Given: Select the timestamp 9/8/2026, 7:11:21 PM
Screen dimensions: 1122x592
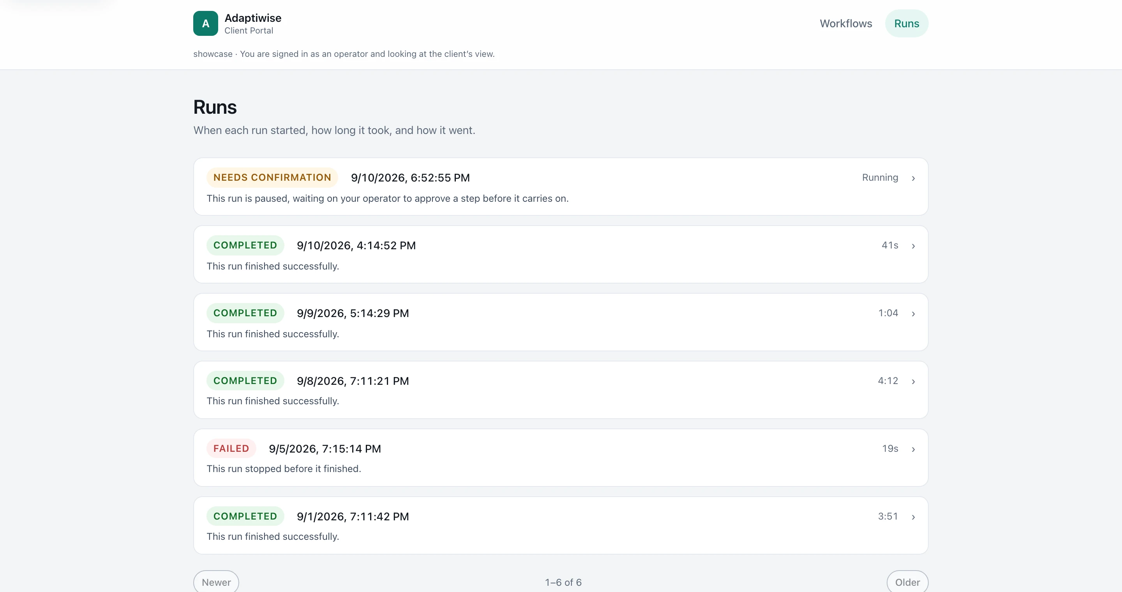Looking at the screenshot, I should click(x=353, y=381).
